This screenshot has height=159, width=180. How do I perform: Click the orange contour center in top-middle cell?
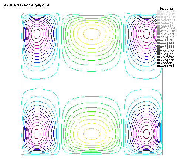click(91, 34)
